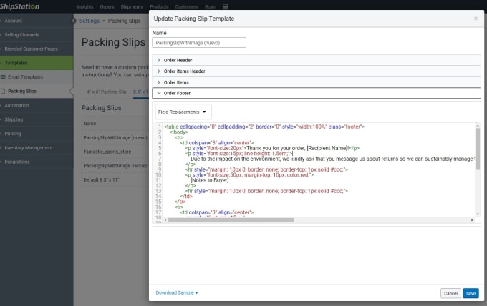Screen dimensions: 487x306
Task: Select PackingSlipWithImage backup list row
Action: 115,166
